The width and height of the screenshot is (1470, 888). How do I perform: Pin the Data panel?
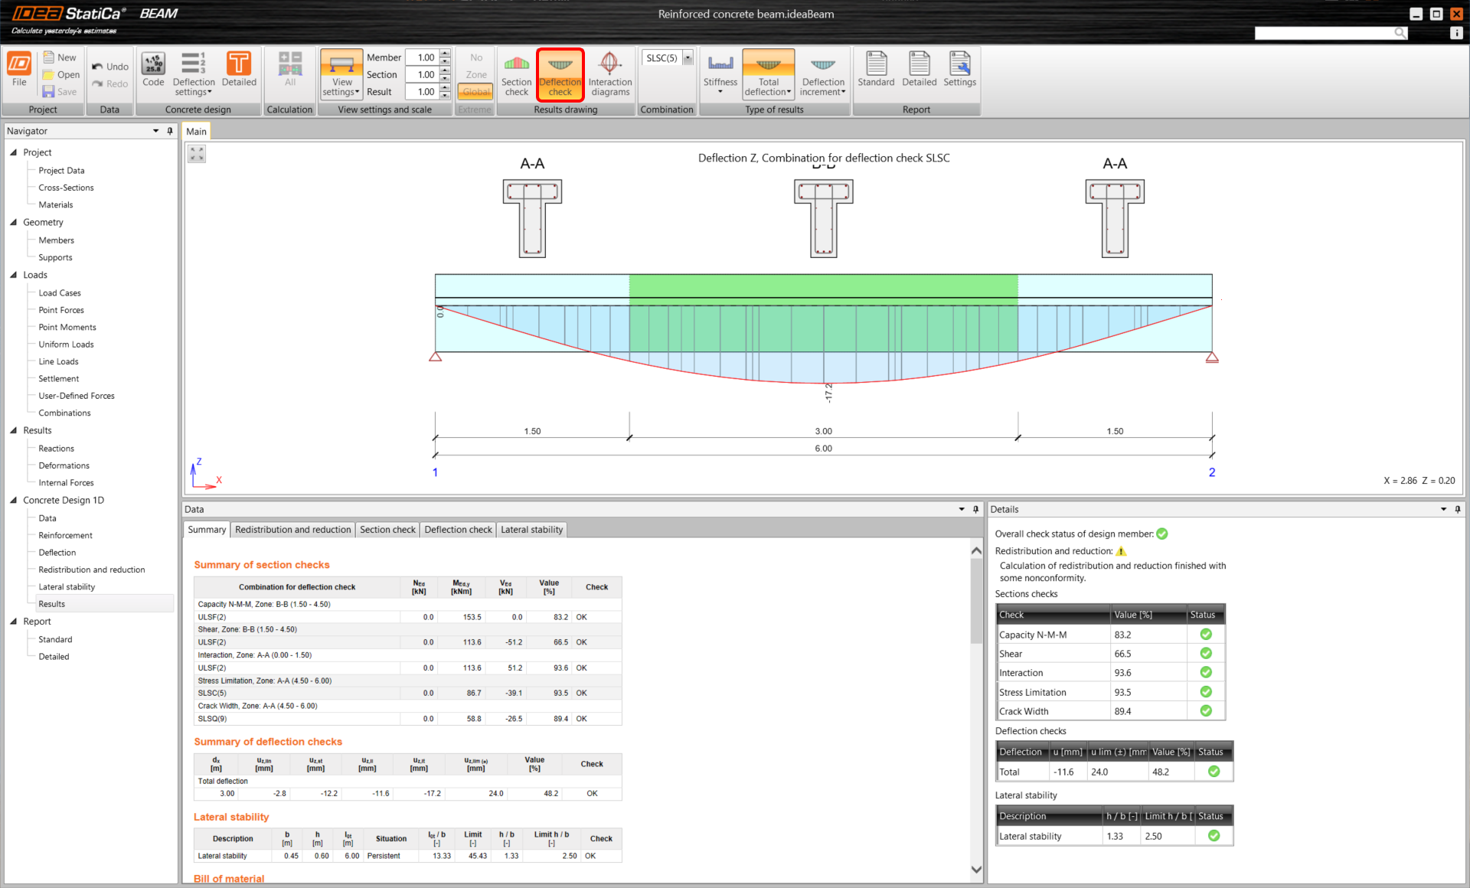tap(975, 509)
